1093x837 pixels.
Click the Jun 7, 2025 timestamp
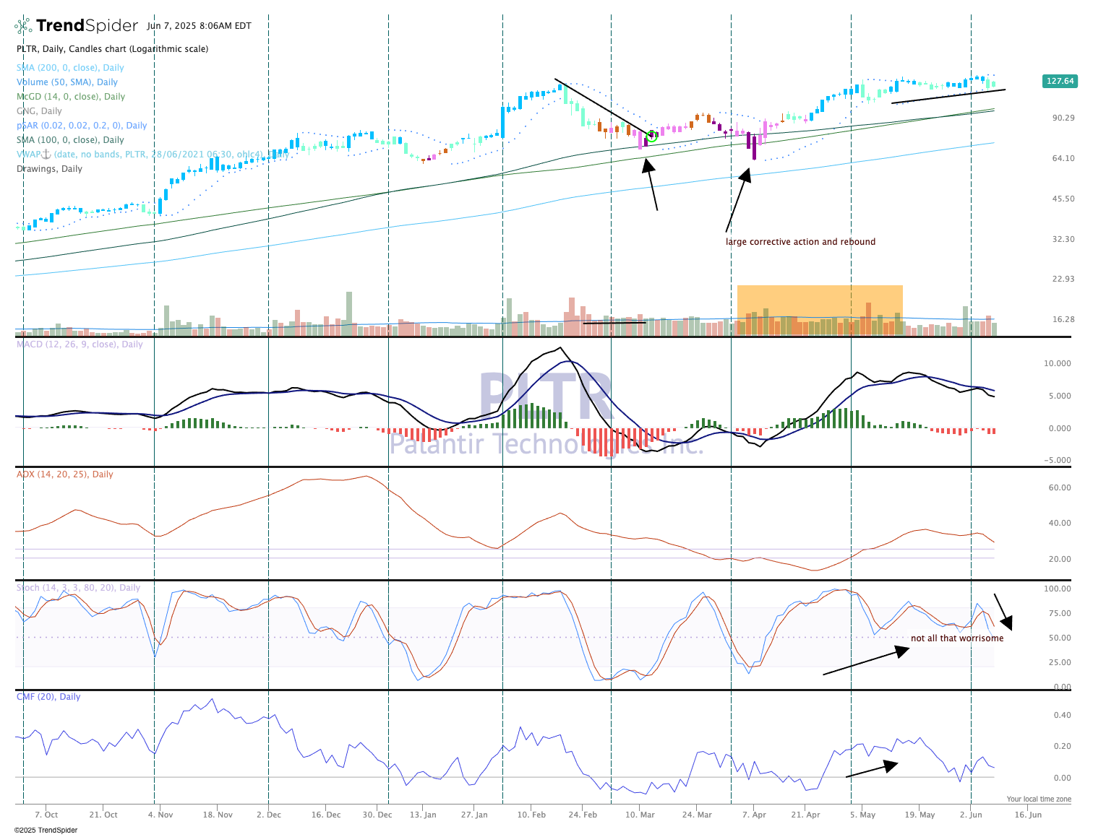198,25
